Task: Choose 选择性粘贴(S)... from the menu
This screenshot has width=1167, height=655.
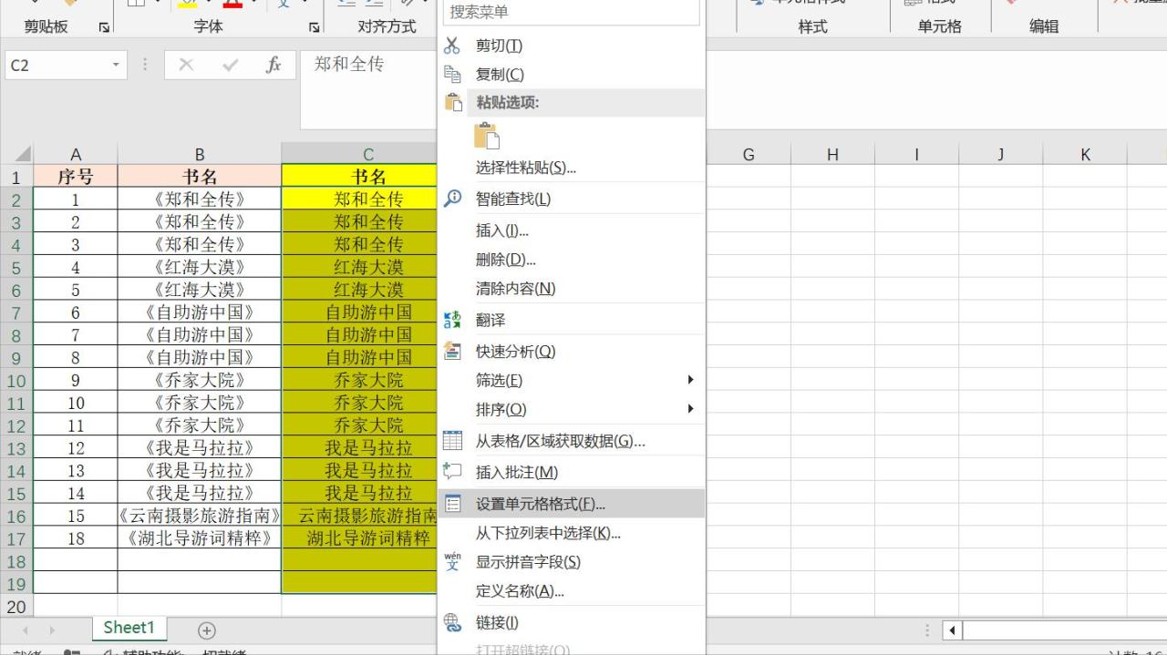Action: click(571, 168)
